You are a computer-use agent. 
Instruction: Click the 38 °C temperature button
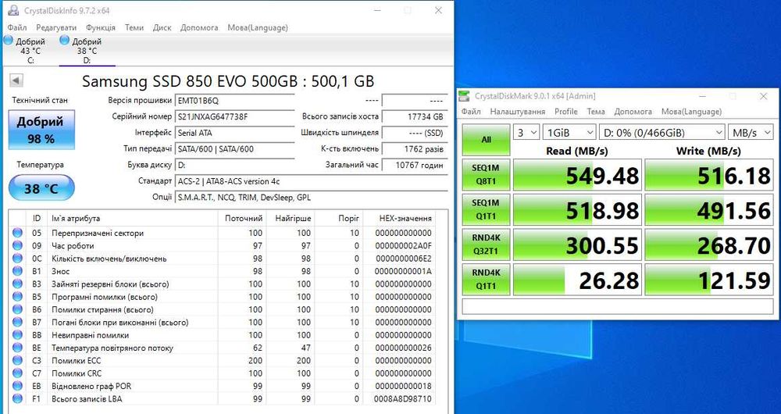tap(41, 187)
